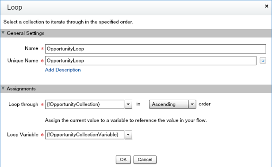The image size is (272, 167).
Task: Click the Add Description link
Action: (63, 70)
